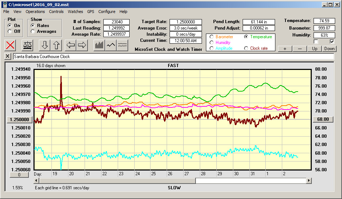
Task: Click the scrollbar left arrow
Action: point(36,181)
